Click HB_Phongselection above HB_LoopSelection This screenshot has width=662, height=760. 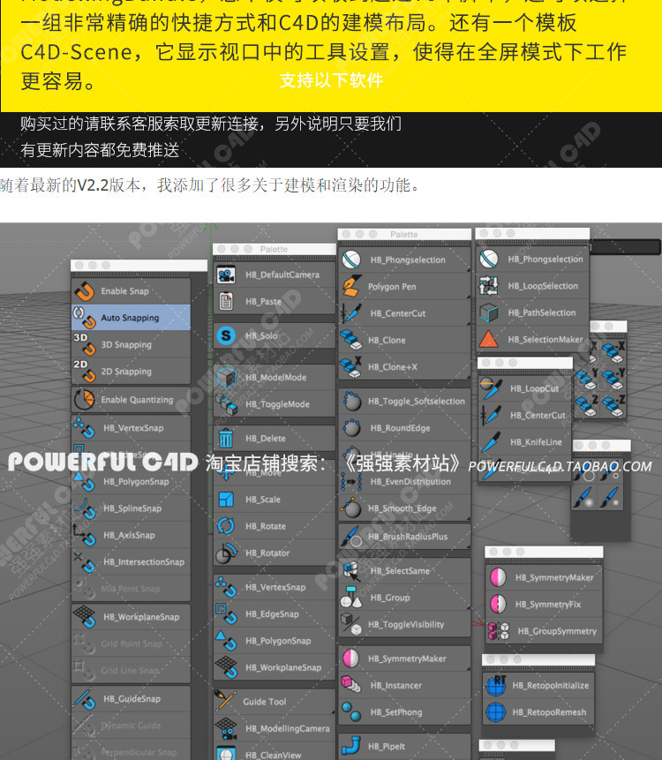tap(533, 260)
